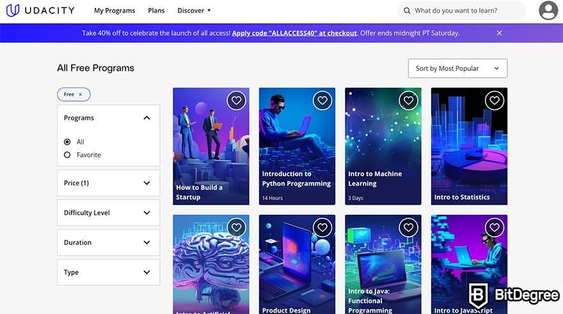Click the All Free Programs heading
This screenshot has width=563, height=314.
coord(95,68)
